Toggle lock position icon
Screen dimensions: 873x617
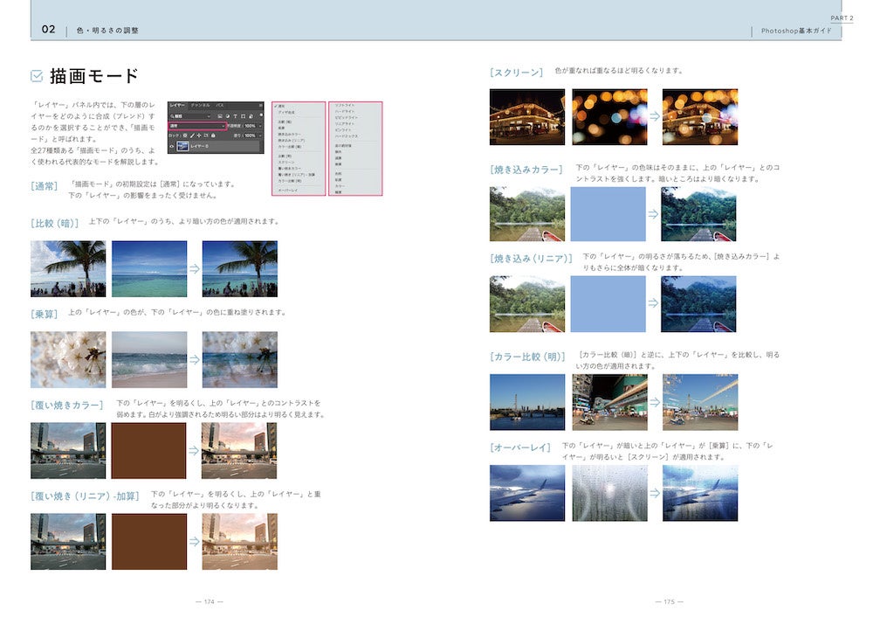pyautogui.click(x=199, y=135)
